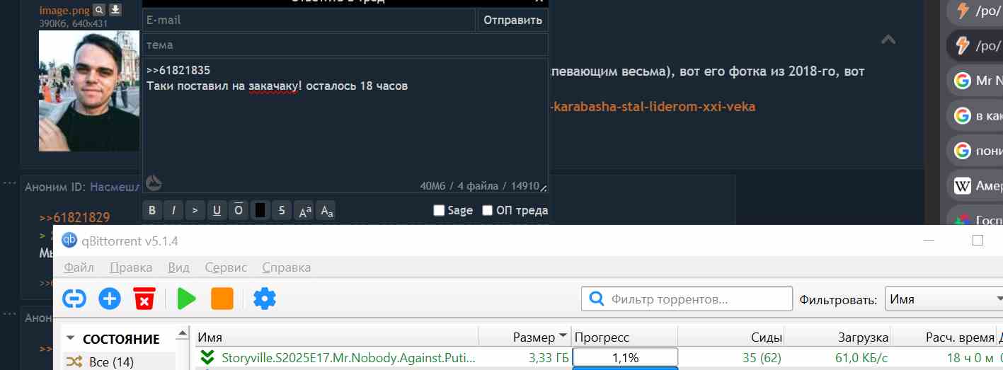Screen dimensions: 1003x370
Task: Resume torrents with the green play icon
Action: 187,299
